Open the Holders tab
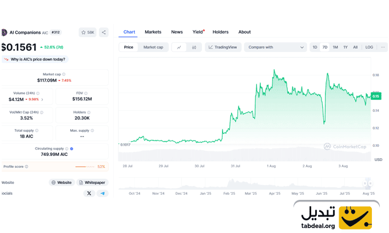 tap(220, 32)
